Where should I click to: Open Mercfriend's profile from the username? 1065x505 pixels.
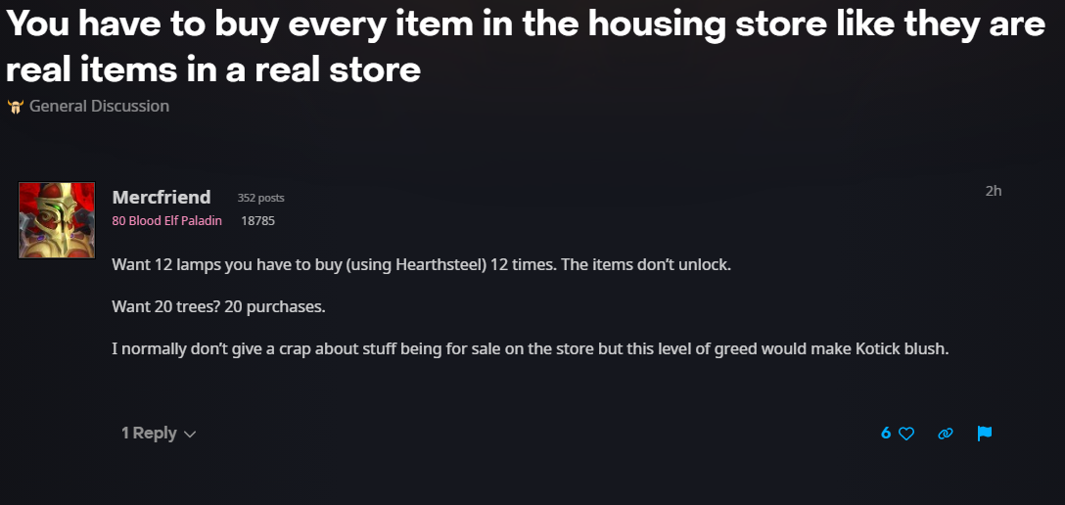[x=162, y=198]
